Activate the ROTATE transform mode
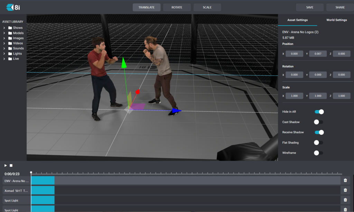The image size is (354, 212). coord(177,7)
